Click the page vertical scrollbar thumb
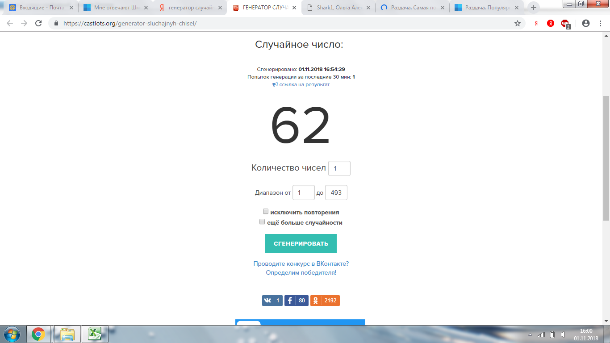Image resolution: width=610 pixels, height=343 pixels. click(606, 158)
